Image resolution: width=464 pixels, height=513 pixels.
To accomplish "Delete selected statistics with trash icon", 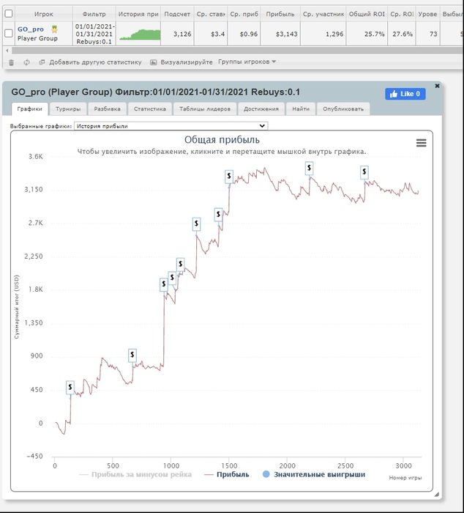I will (x=11, y=62).
